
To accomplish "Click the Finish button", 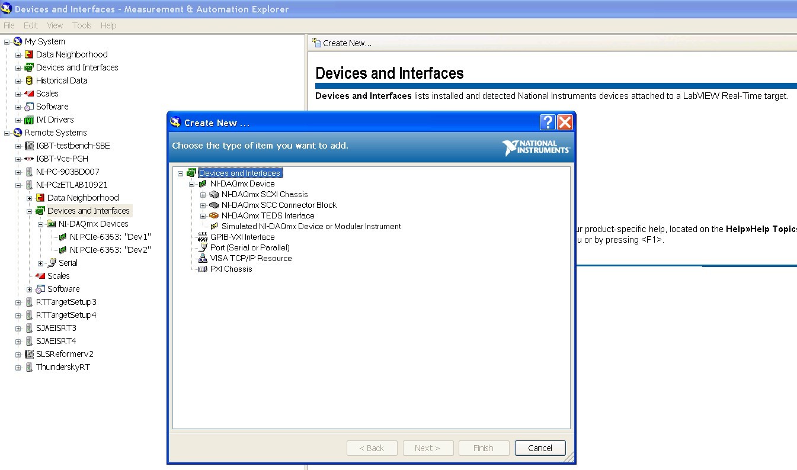I will click(x=484, y=448).
